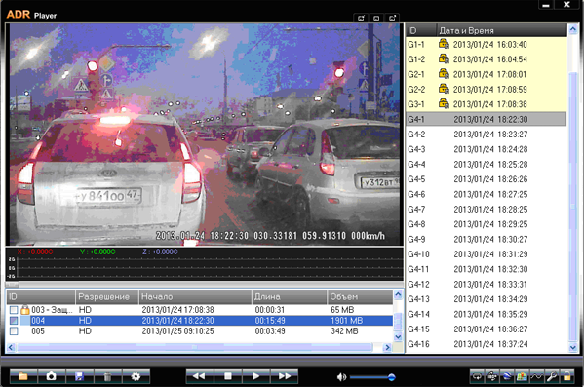Open folder icon in bottom toolbar
This screenshot has height=387, width=584.
tap(23, 376)
